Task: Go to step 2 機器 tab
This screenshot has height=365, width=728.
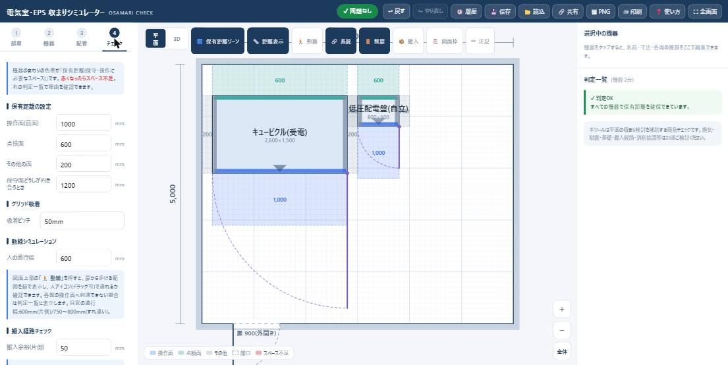Action: point(49,38)
